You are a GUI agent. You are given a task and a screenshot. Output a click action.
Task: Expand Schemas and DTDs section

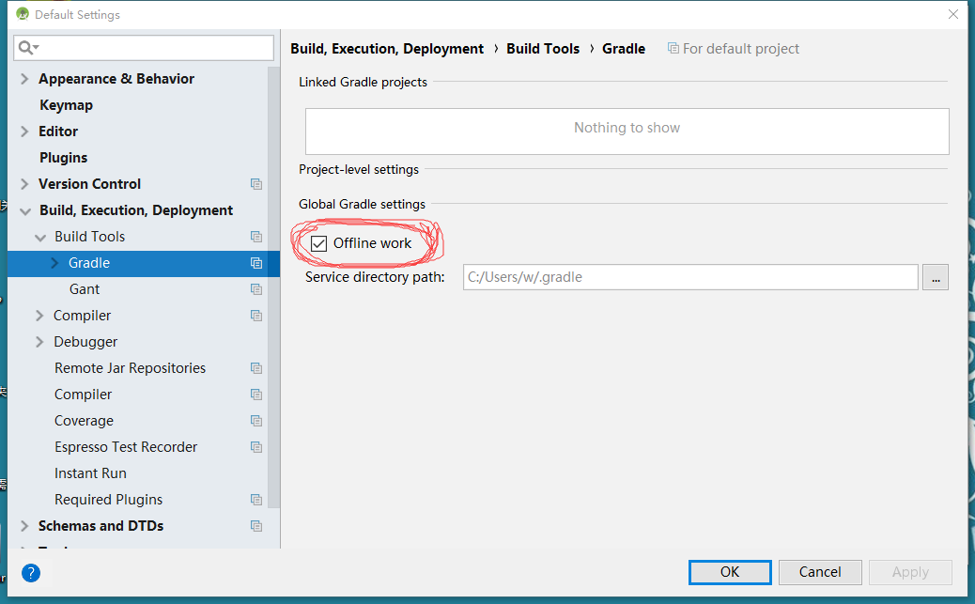point(24,526)
